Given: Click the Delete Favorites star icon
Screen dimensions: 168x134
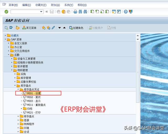Looking at the screenshot, I should pos(48,28).
